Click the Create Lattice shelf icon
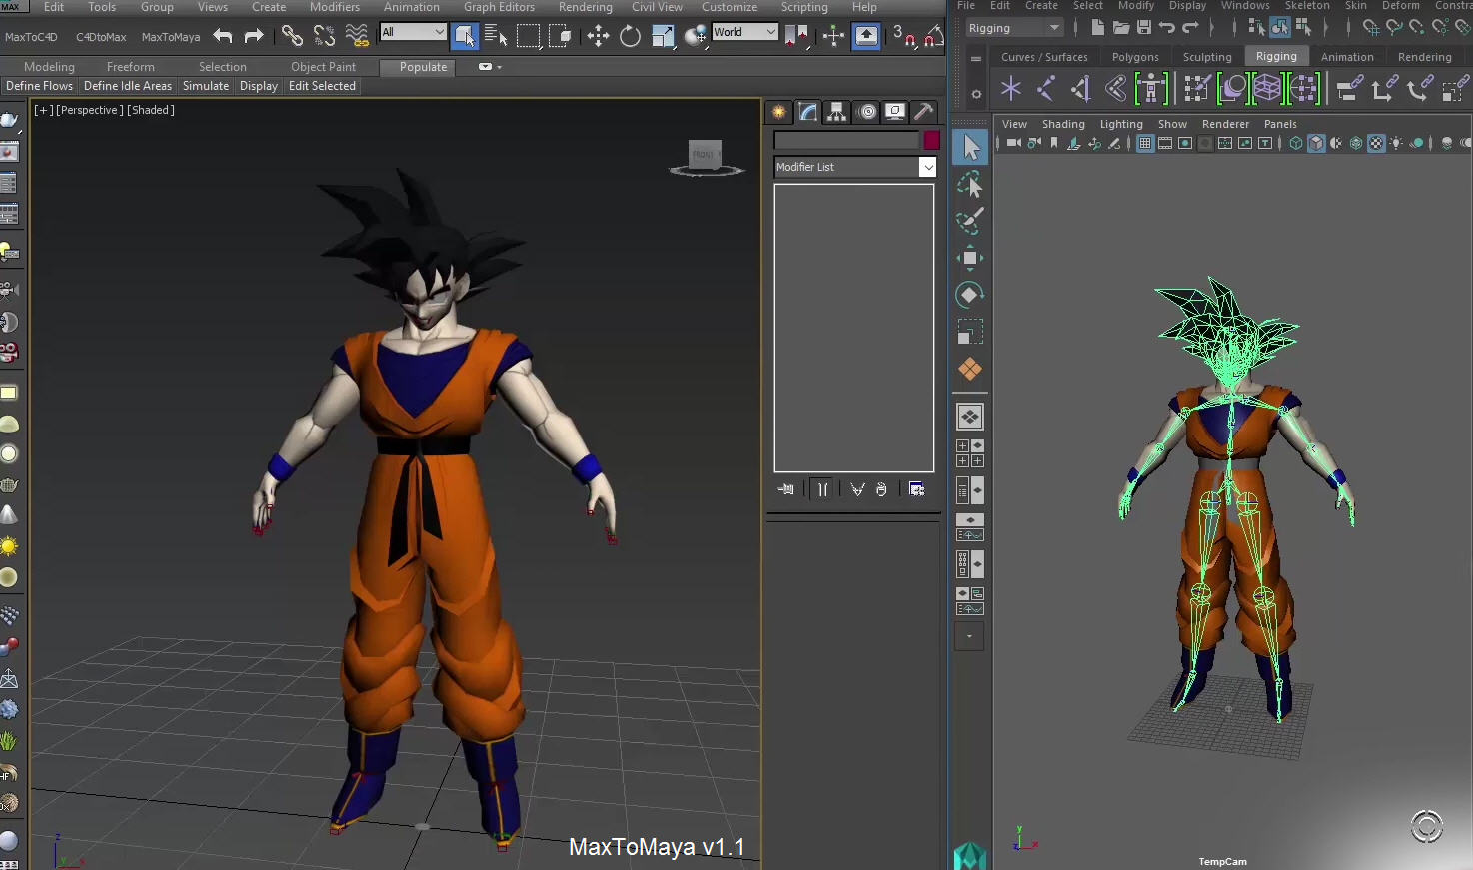Image resolution: width=1473 pixels, height=870 pixels. click(1267, 89)
